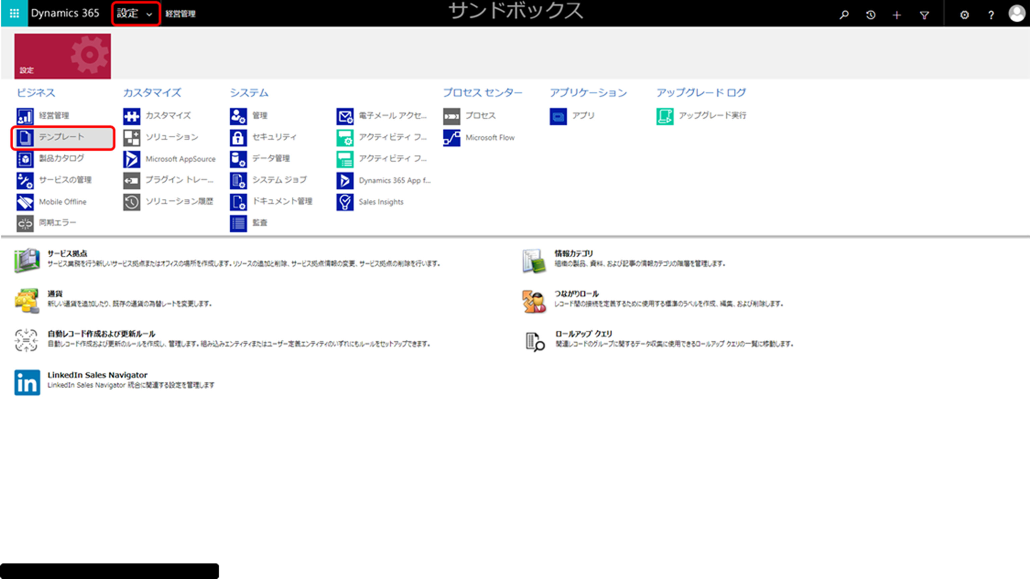This screenshot has height=579, width=1030.
Task: Open サービスの管理 item
Action: click(x=54, y=180)
